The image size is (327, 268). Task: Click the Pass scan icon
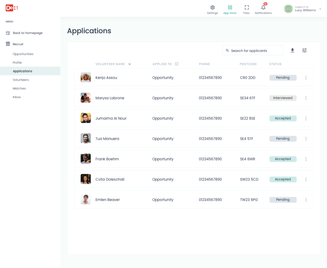click(x=247, y=8)
